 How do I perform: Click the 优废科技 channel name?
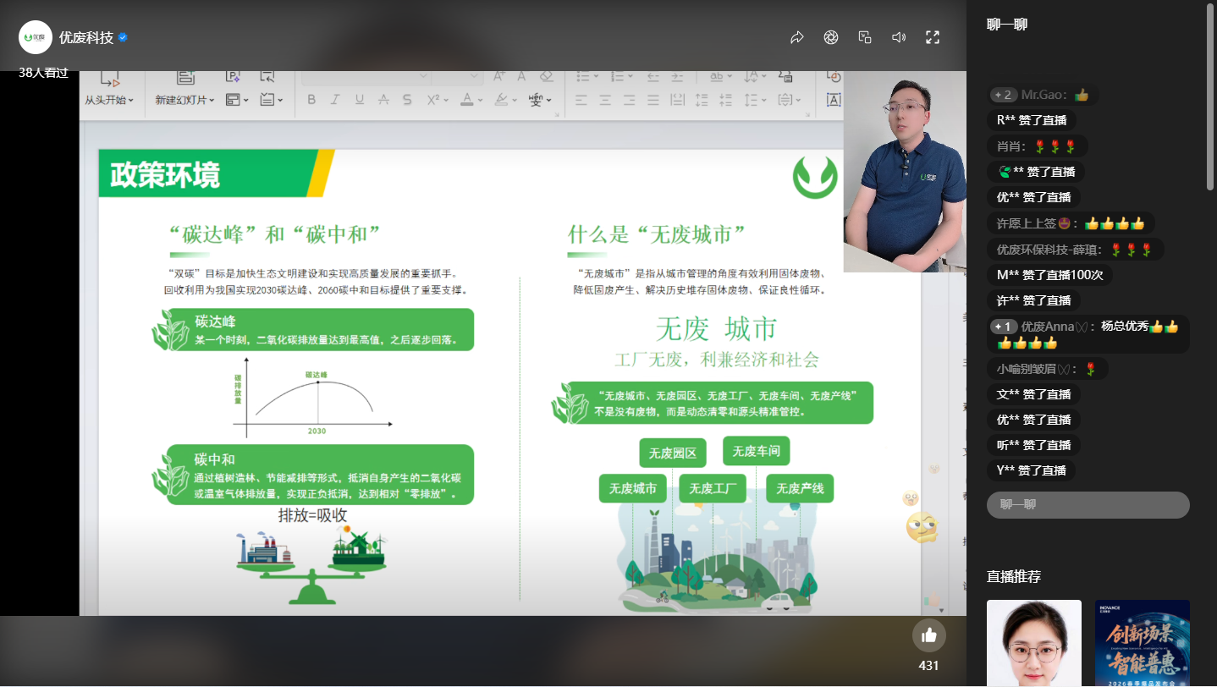click(x=85, y=37)
